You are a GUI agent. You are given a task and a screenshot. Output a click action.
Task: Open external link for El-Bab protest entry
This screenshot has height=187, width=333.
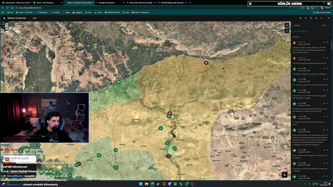(x=327, y=90)
